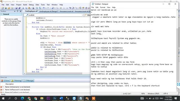Click 'Ln 42, Col 1' in Notepad status bar
The height and width of the screenshot is (101, 180).
[x=127, y=93]
